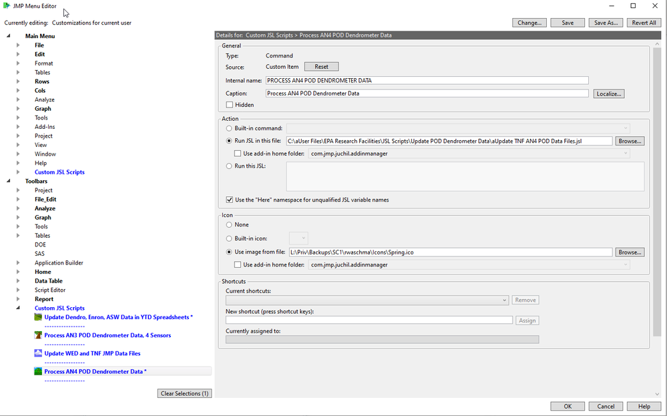The width and height of the screenshot is (667, 416).
Task: Click the tree icon beside Process AN3 POD item
Action: coord(38,335)
